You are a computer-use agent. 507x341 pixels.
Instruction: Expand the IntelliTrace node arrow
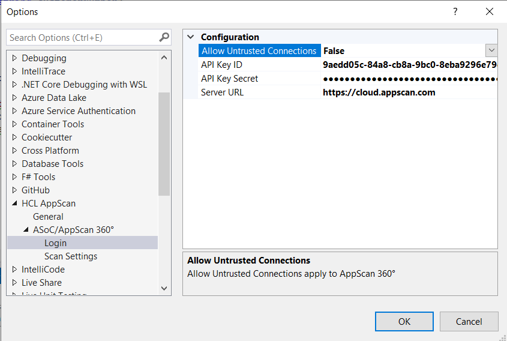[14, 71]
